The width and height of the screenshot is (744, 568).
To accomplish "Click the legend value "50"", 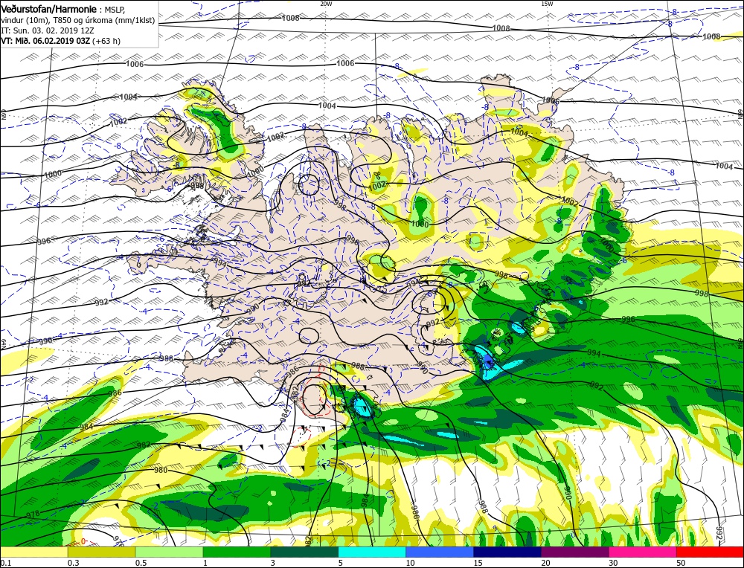I will tap(681, 563).
